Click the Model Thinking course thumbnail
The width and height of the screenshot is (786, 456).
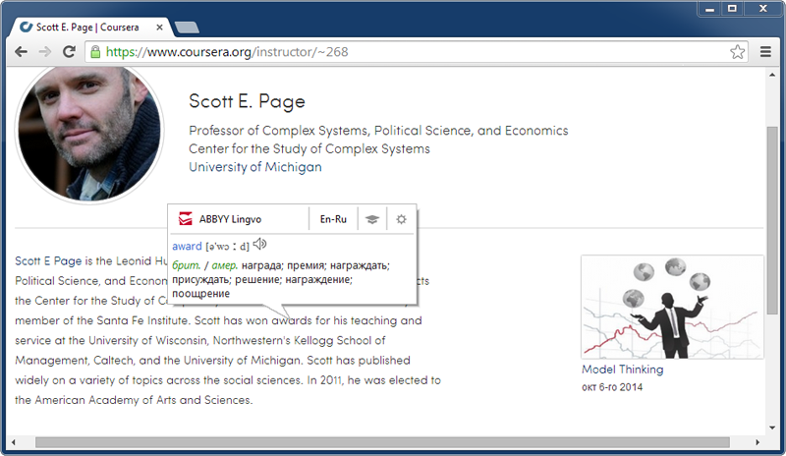pyautogui.click(x=673, y=307)
